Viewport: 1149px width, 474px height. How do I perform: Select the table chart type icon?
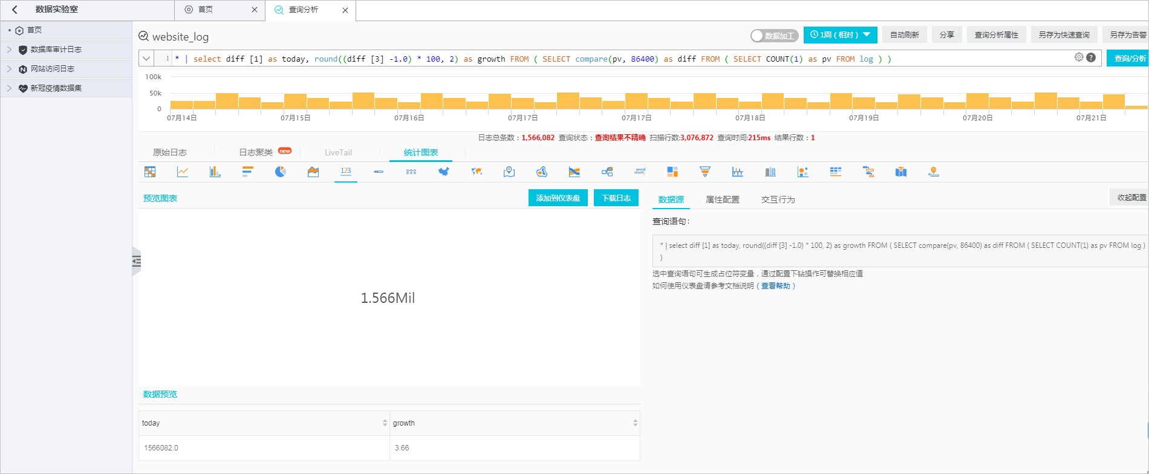pos(150,172)
